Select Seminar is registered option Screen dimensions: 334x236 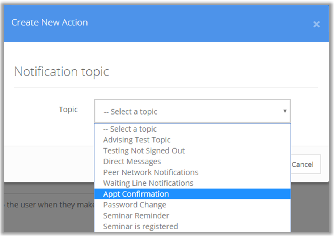click(140, 227)
